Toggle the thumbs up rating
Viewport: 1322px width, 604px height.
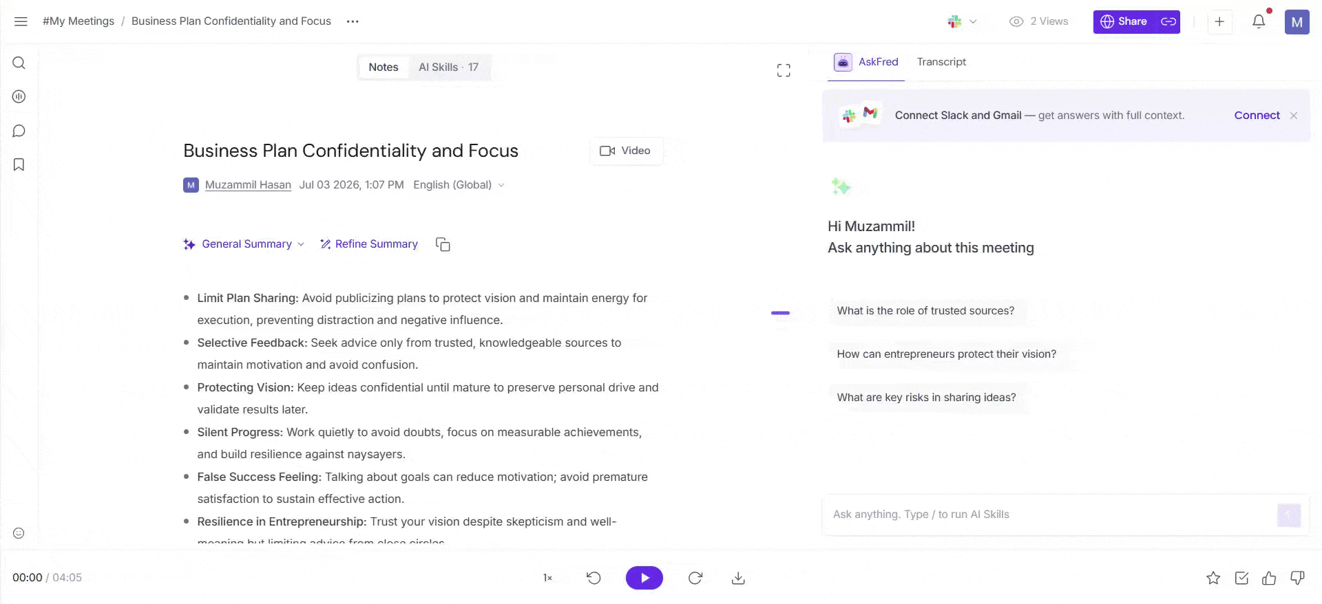point(1269,578)
